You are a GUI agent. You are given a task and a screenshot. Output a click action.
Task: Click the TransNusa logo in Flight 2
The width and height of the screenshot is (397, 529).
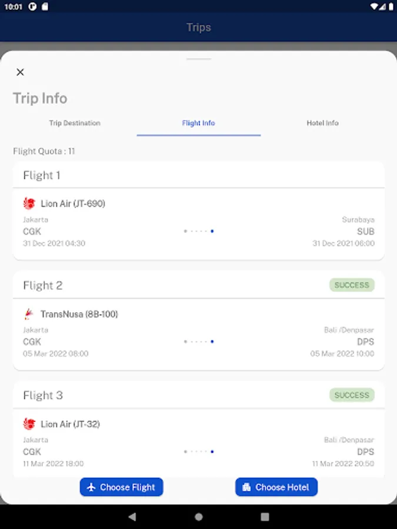tap(29, 314)
